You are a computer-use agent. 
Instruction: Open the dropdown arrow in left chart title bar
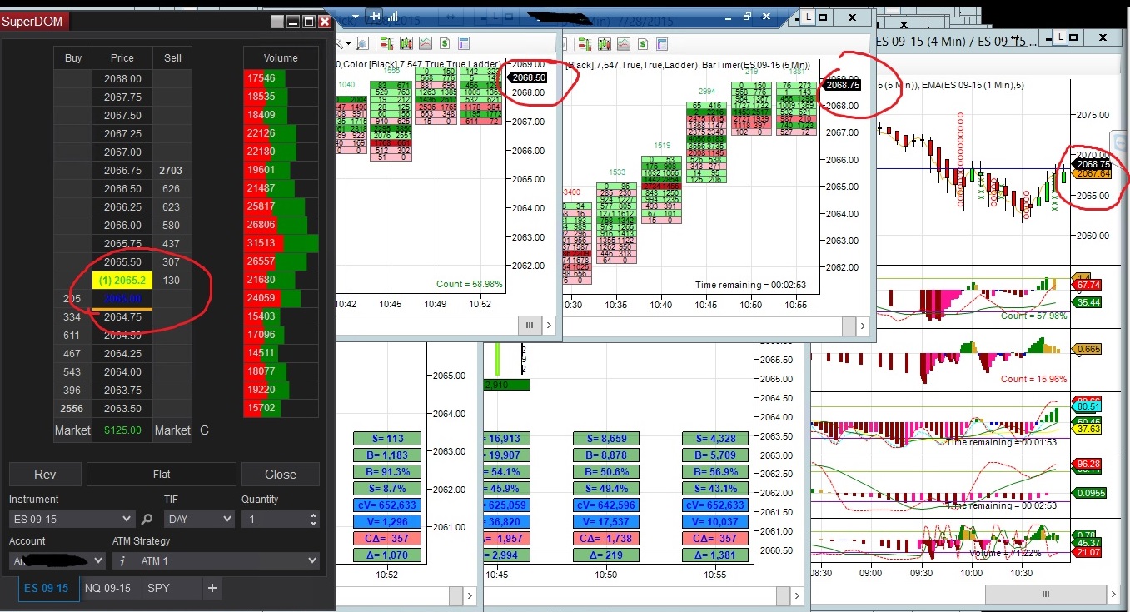[x=356, y=16]
